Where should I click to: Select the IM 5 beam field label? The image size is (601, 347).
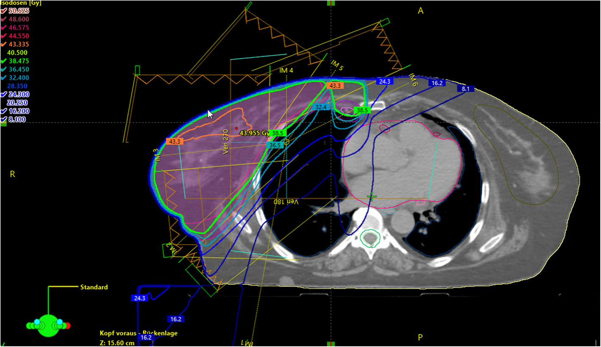click(x=337, y=64)
